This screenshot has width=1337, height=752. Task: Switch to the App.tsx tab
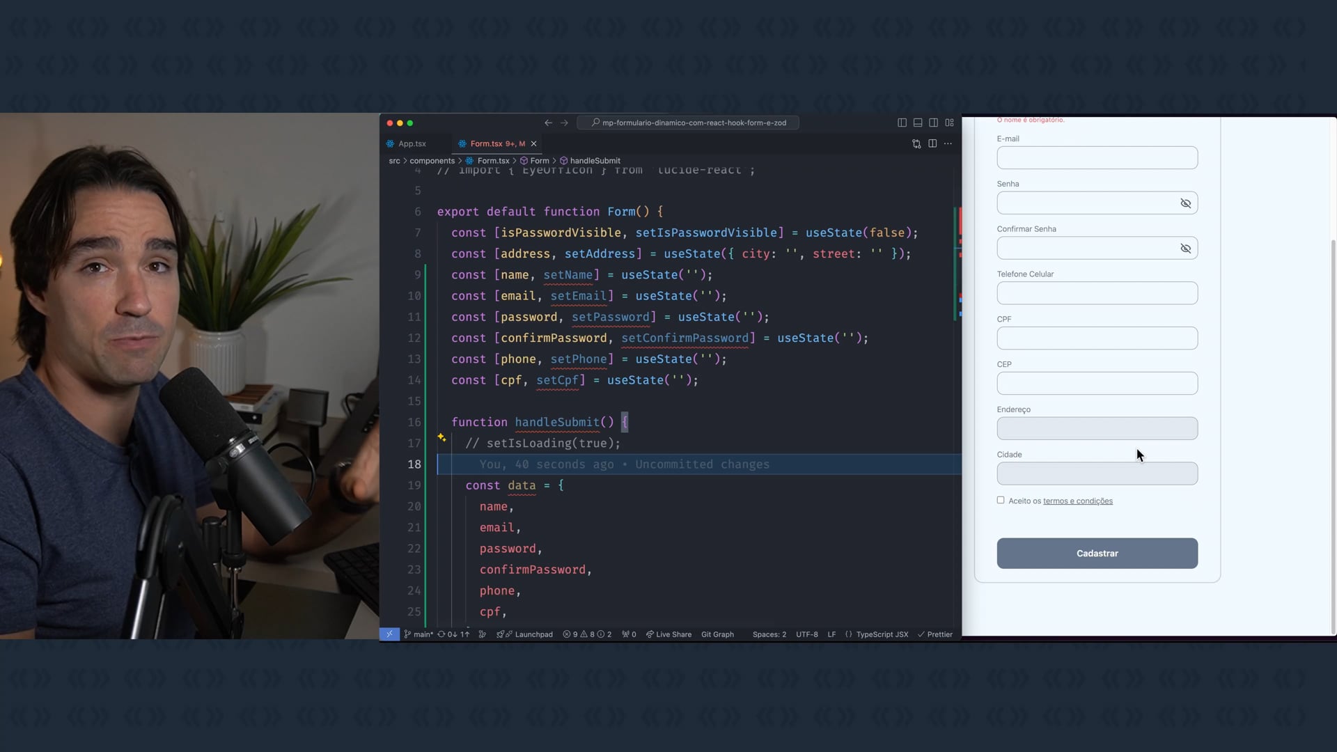[x=412, y=143]
